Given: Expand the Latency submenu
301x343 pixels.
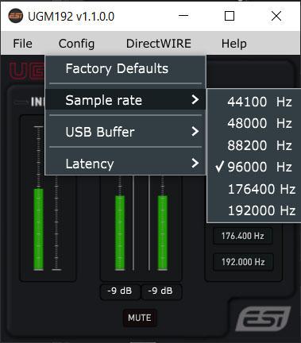Looking at the screenshot, I should point(125,164).
